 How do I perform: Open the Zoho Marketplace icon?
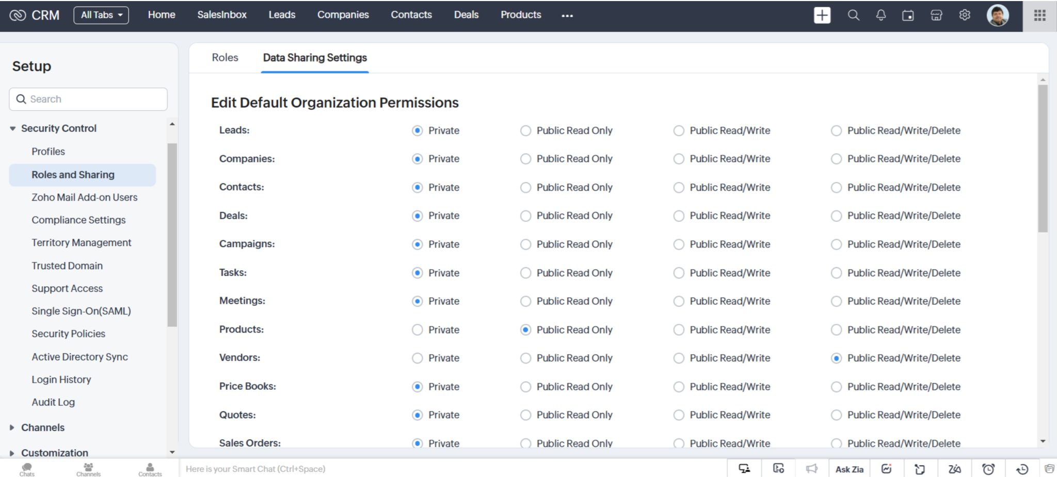click(936, 15)
